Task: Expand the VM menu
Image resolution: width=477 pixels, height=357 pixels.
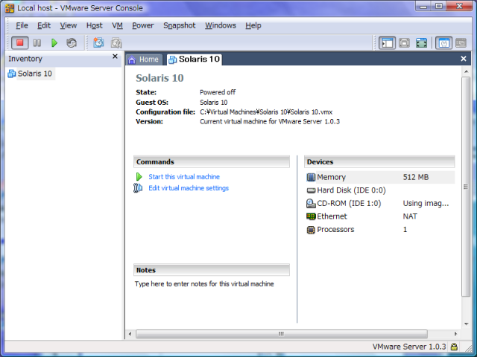Action: point(117,25)
